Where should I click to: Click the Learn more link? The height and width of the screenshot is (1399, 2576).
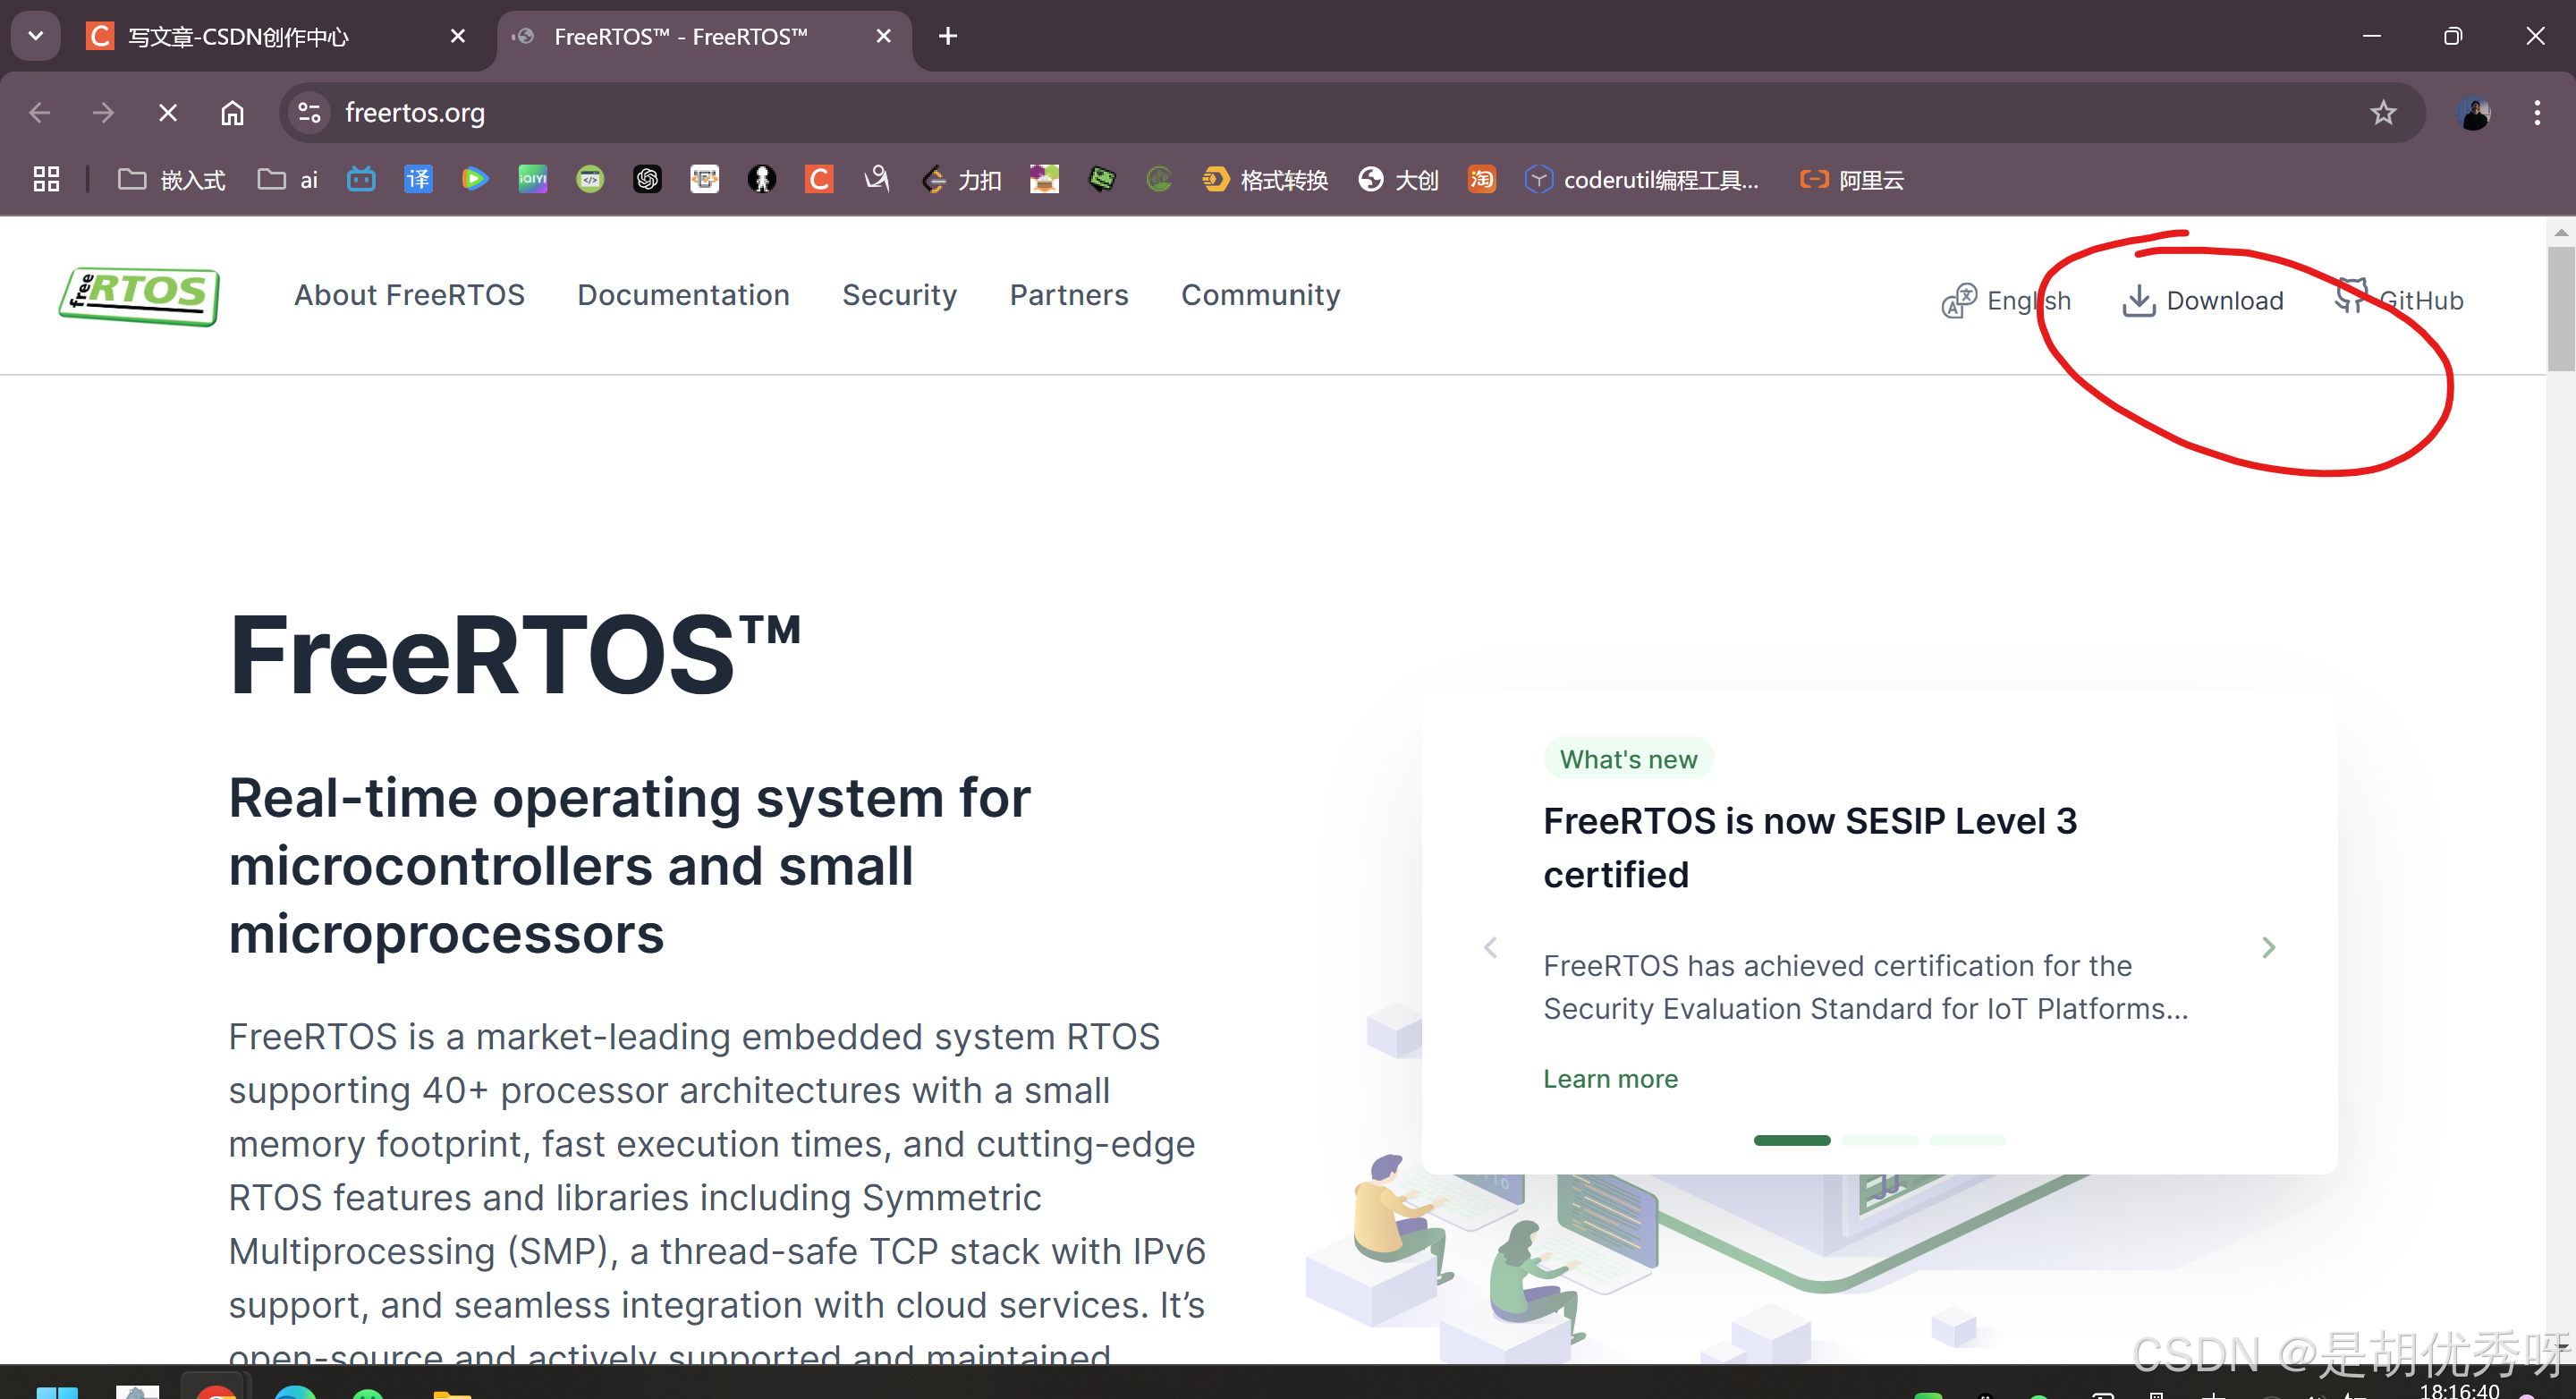(x=1610, y=1078)
